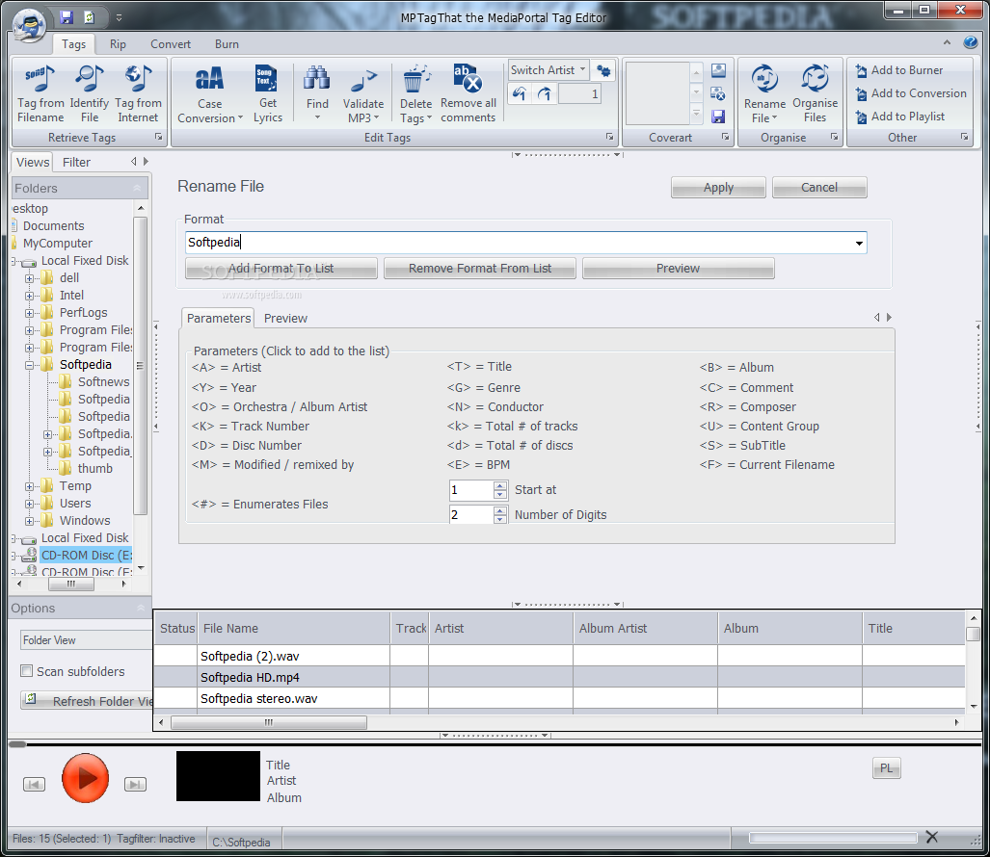The height and width of the screenshot is (857, 990).
Task: Click the help question mark icon
Action: tap(971, 42)
